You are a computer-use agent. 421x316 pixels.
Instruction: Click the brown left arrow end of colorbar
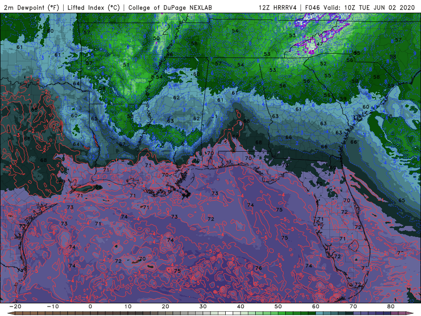(x=10, y=313)
